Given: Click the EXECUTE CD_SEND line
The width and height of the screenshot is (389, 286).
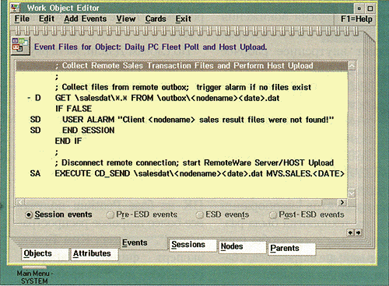Looking at the screenshot, I should pyautogui.click(x=200, y=173).
